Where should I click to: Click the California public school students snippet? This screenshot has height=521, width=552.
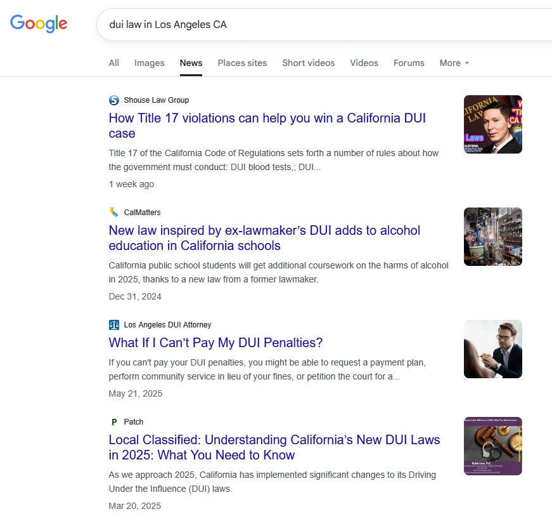278,272
